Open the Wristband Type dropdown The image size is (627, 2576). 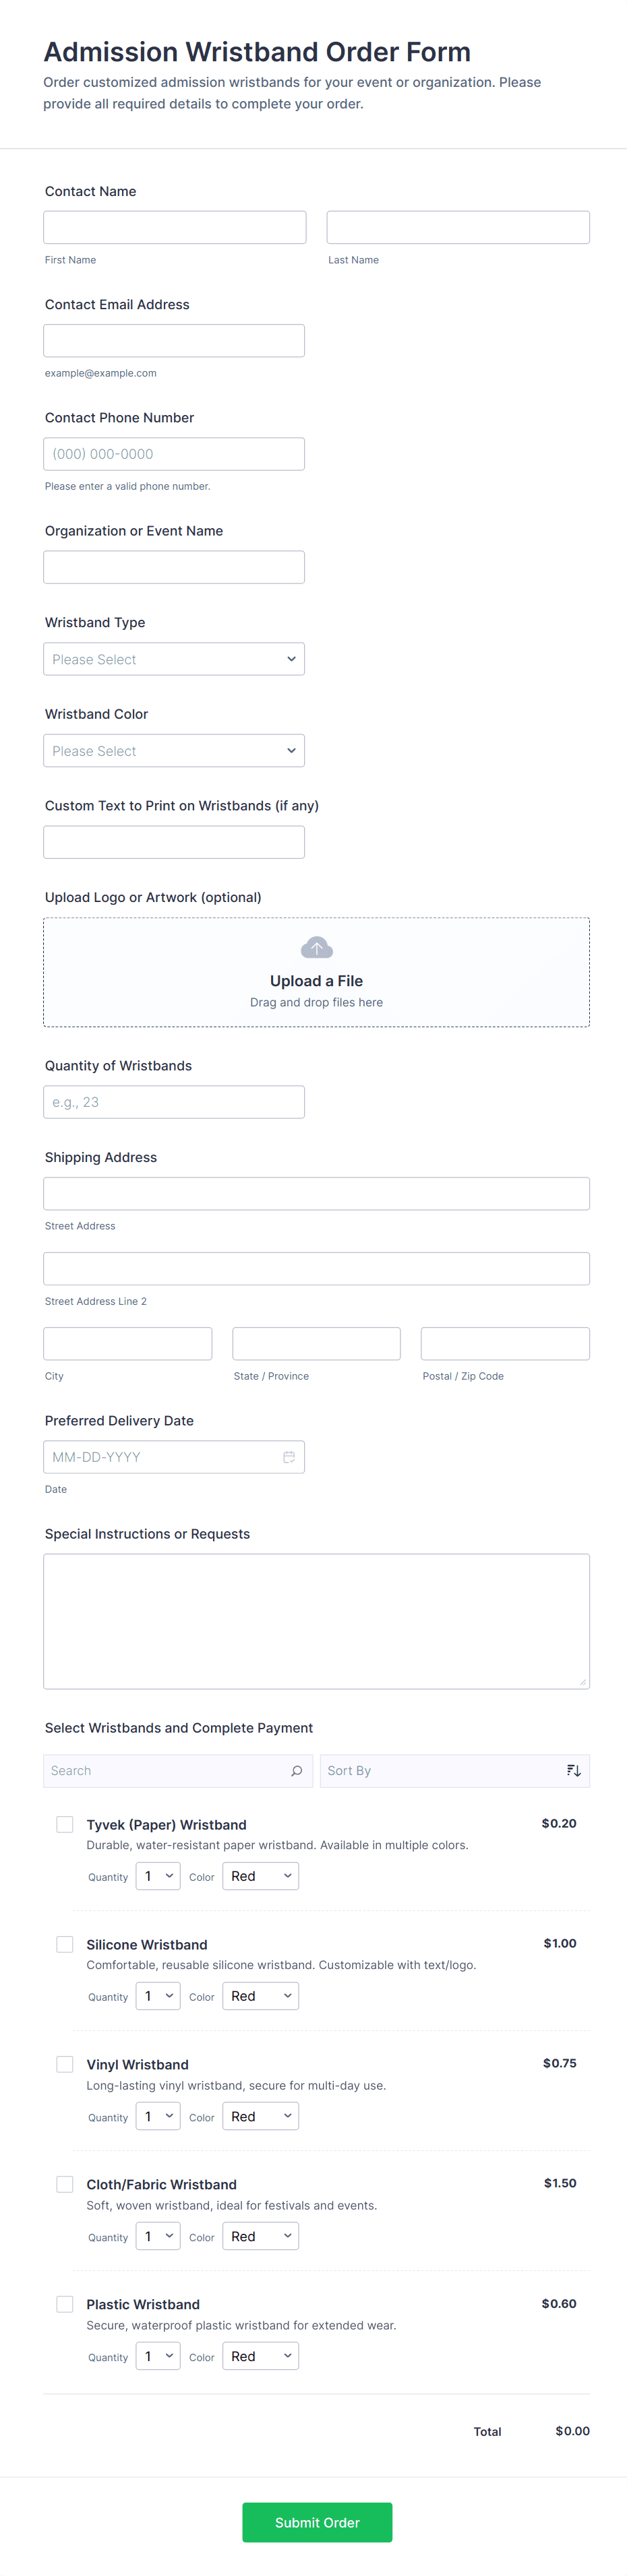pos(174,659)
